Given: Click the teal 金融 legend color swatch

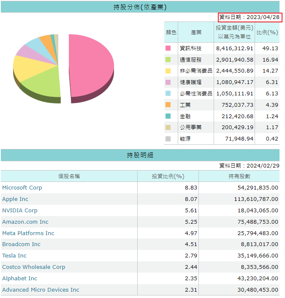Looking at the screenshot, I should point(168,116).
